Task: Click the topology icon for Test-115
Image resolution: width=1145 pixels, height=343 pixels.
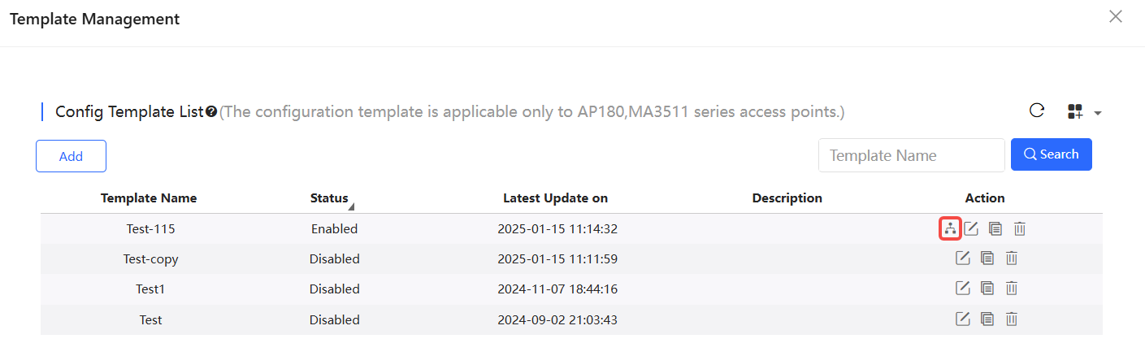Action: click(x=950, y=229)
